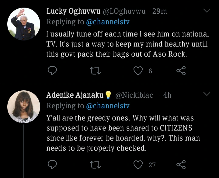Screen dimensions: 219x178
Task: Like Lucky Oghuvwu's tweet with 6 likes
Action: pyautogui.click(x=138, y=71)
